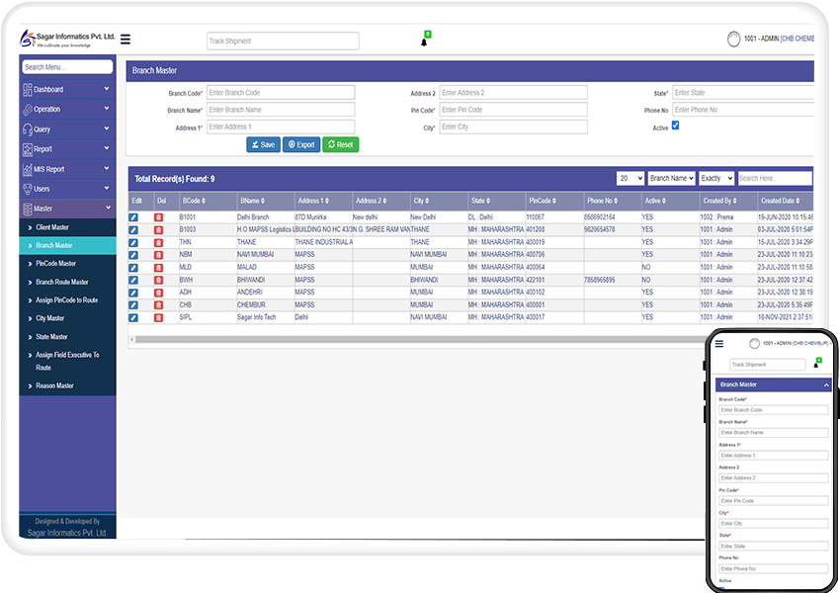The width and height of the screenshot is (840, 593).
Task: Collapse the Master sidebar menu
Action: click(67, 209)
